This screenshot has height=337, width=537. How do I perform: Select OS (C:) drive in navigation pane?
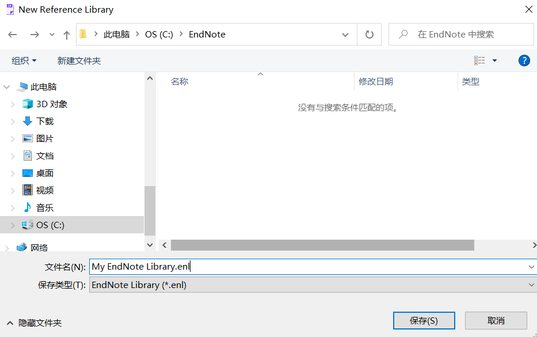click(50, 225)
